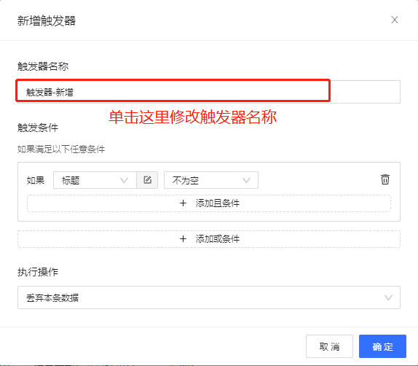The width and height of the screenshot is (418, 366).
Task: Click the chevron arrow in 不为空 selector
Action: click(246, 181)
